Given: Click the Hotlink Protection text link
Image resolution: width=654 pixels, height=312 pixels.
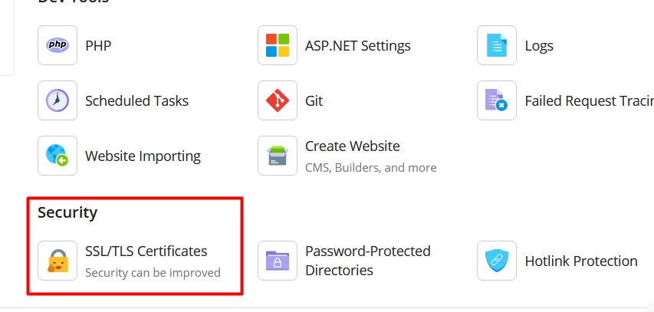Looking at the screenshot, I should [x=580, y=261].
